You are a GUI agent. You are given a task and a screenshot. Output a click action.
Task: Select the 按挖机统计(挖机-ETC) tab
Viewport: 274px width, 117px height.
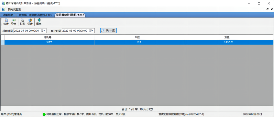point(70,15)
